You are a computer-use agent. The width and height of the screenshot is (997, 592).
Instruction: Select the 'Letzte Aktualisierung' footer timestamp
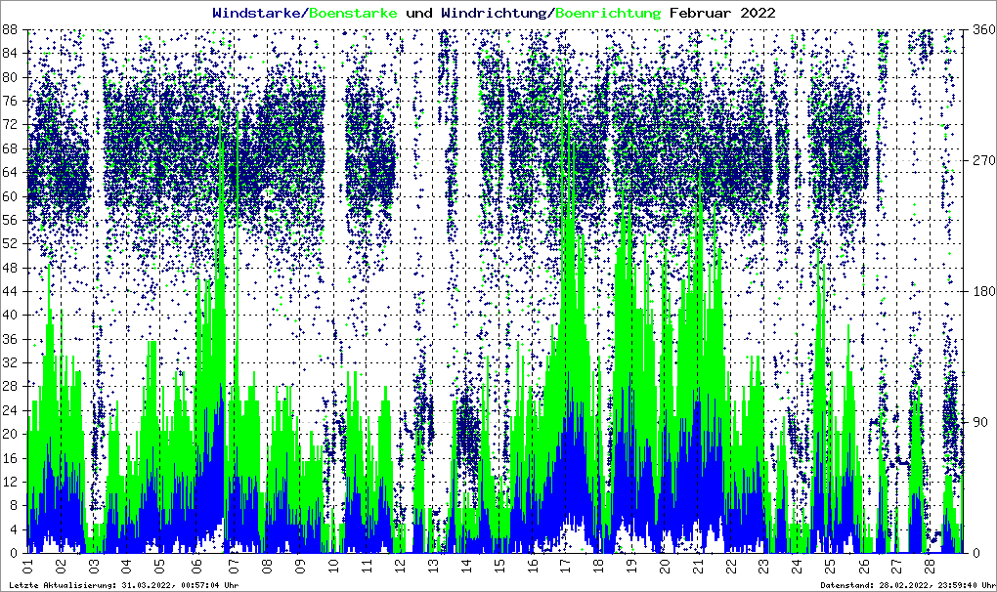tap(122, 585)
